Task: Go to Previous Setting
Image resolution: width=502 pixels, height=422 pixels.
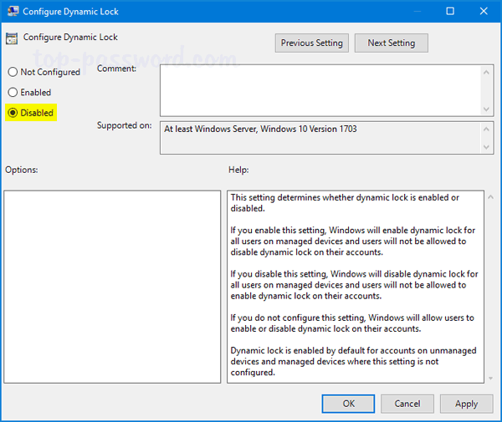Action: tap(311, 43)
